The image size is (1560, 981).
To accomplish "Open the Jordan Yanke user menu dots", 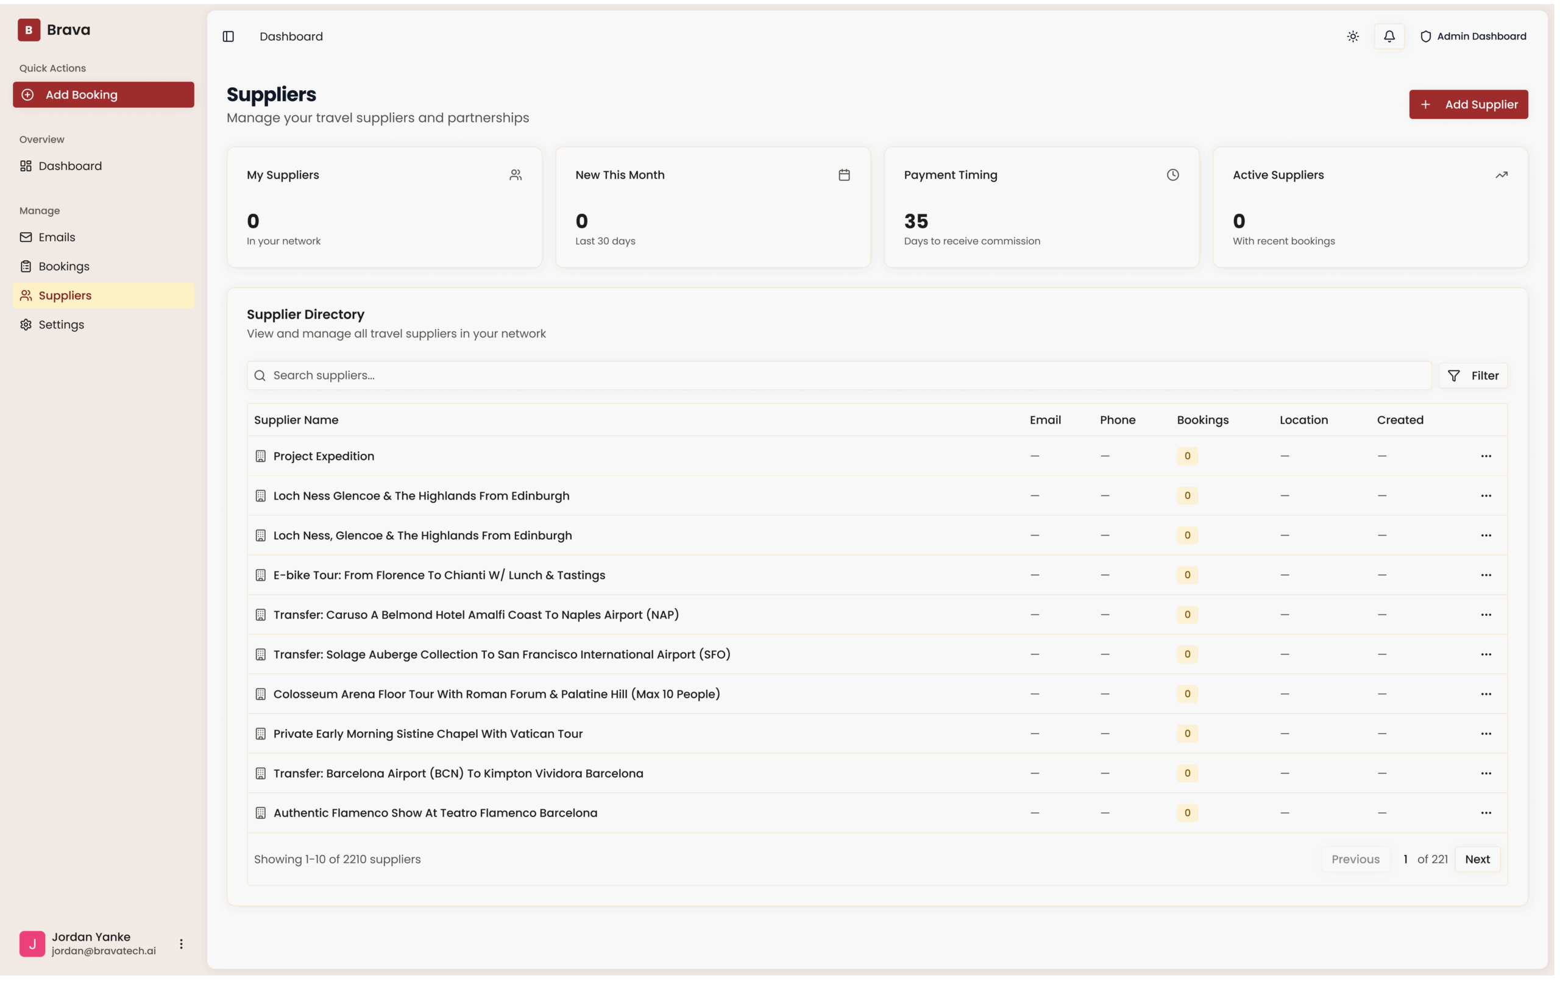I will (182, 943).
